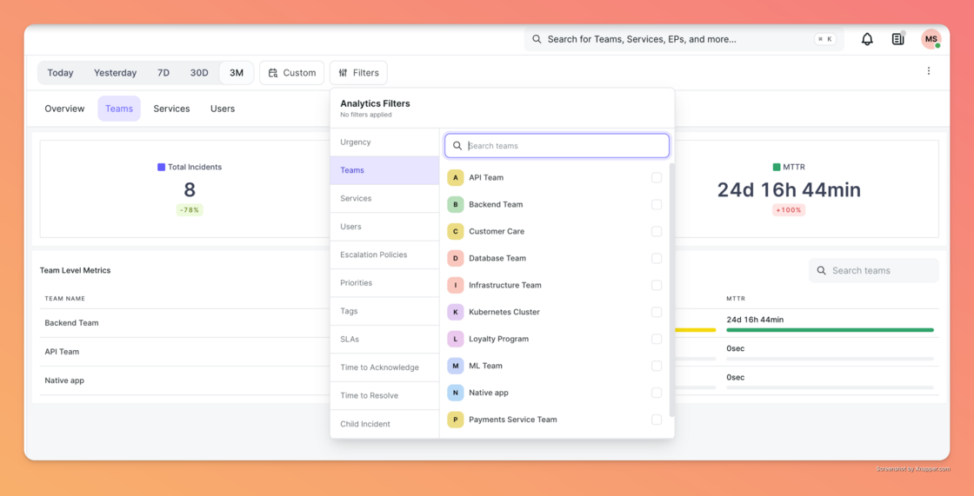Screen dimensions: 974x496
Task: Click the green MTTR bar for Backend Team
Action: click(830, 330)
